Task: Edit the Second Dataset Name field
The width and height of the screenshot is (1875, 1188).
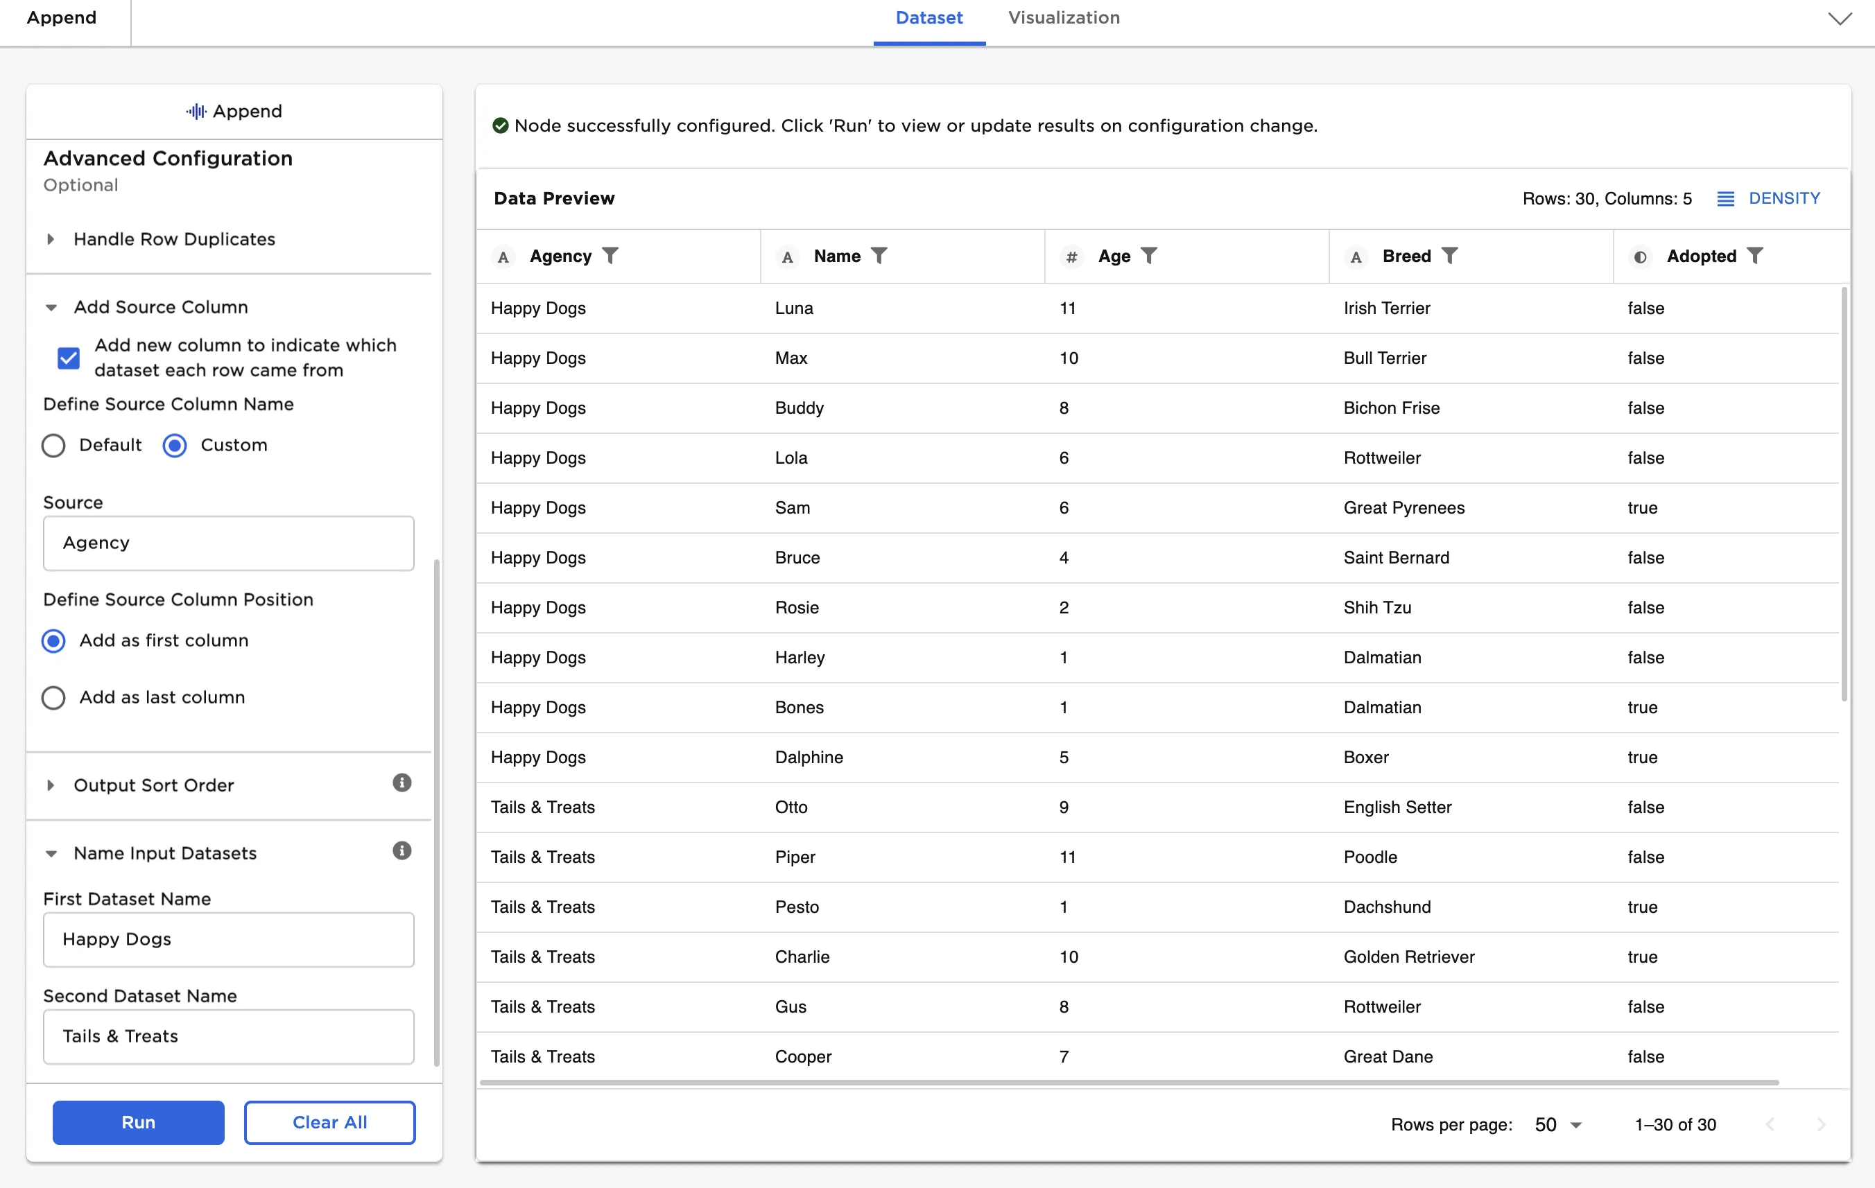Action: coord(228,1037)
